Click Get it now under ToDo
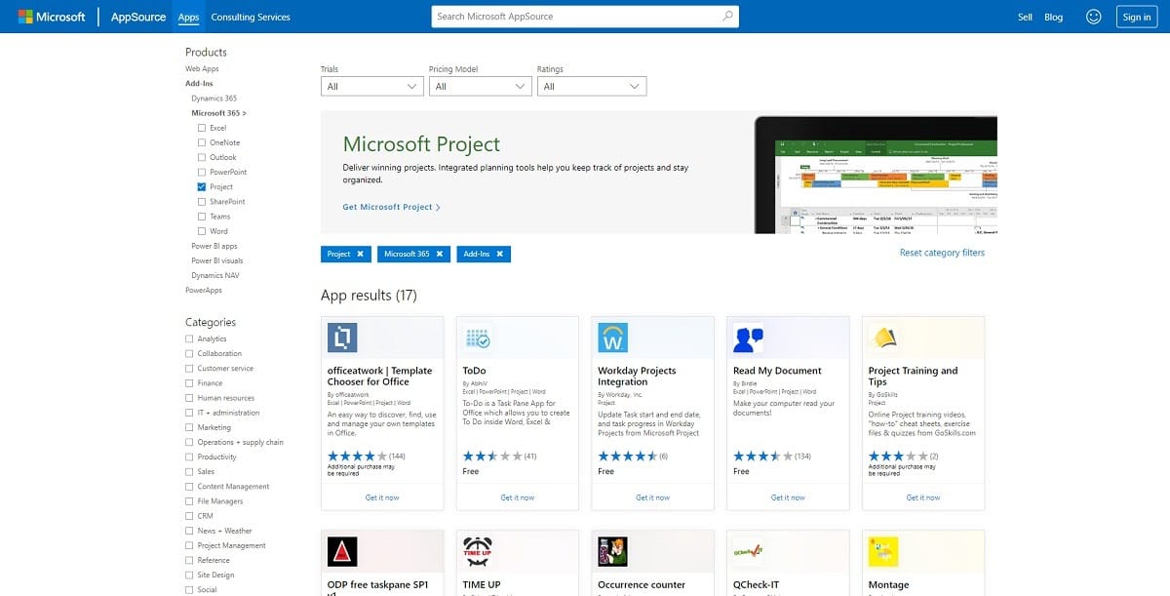The image size is (1170, 596). [517, 497]
